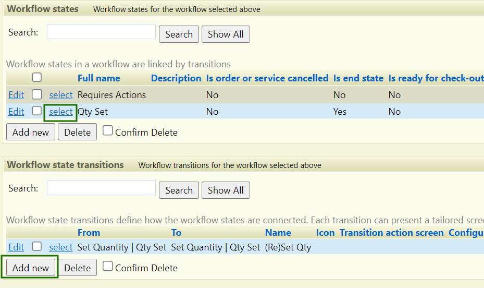Click the Search button for workflow states
The height and width of the screenshot is (288, 484).
(179, 34)
